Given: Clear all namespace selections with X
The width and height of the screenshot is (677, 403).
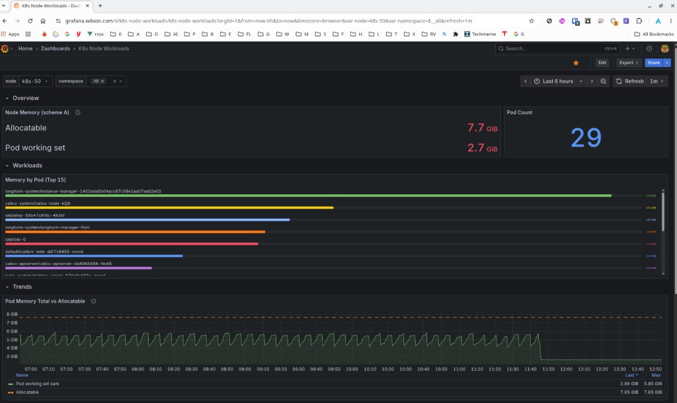Looking at the screenshot, I should tap(114, 81).
